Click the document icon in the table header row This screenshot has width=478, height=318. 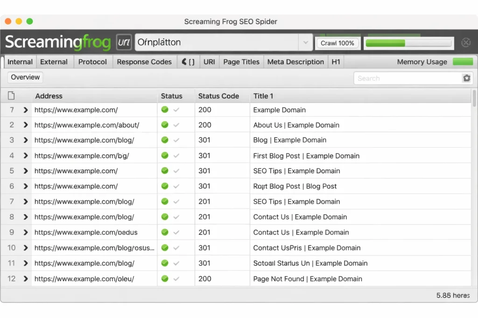pyautogui.click(x=12, y=95)
